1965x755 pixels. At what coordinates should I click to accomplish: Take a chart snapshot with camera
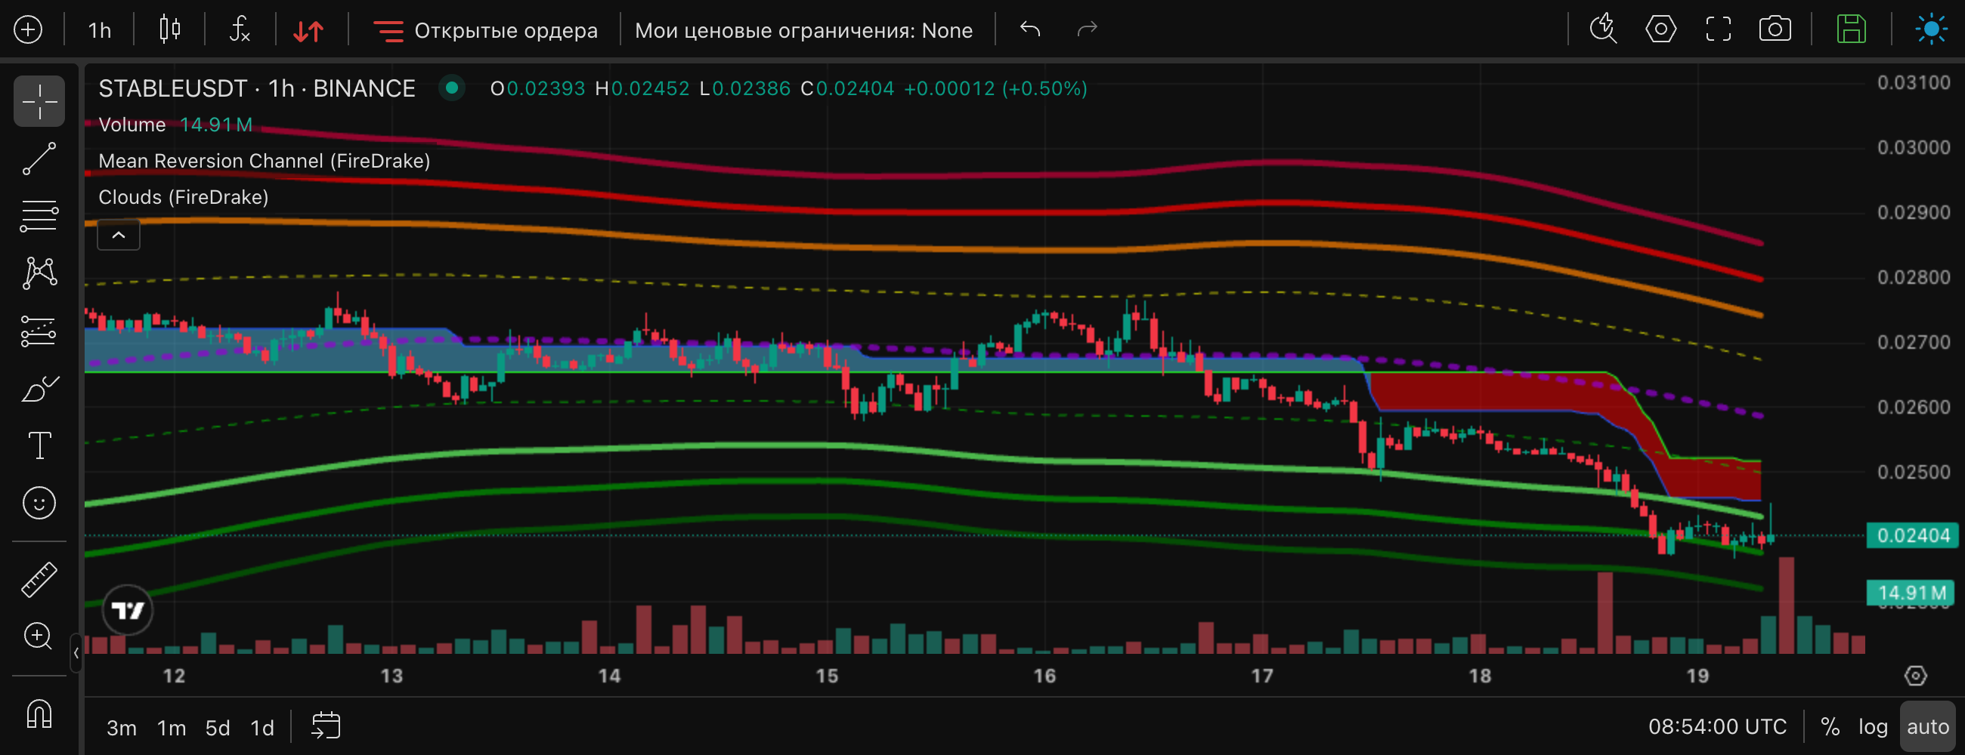pos(1775,29)
